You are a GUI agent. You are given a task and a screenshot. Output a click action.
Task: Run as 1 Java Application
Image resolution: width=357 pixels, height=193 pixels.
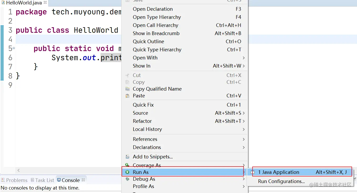[x=300, y=172]
